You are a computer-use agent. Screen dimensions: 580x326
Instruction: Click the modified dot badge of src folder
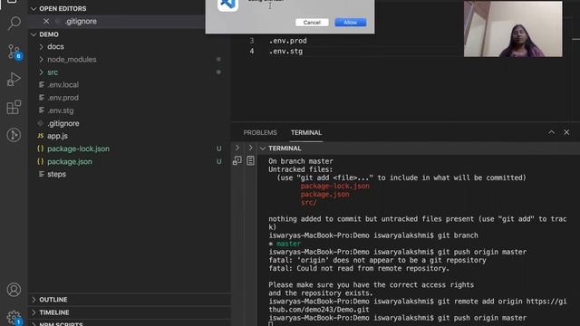218,72
